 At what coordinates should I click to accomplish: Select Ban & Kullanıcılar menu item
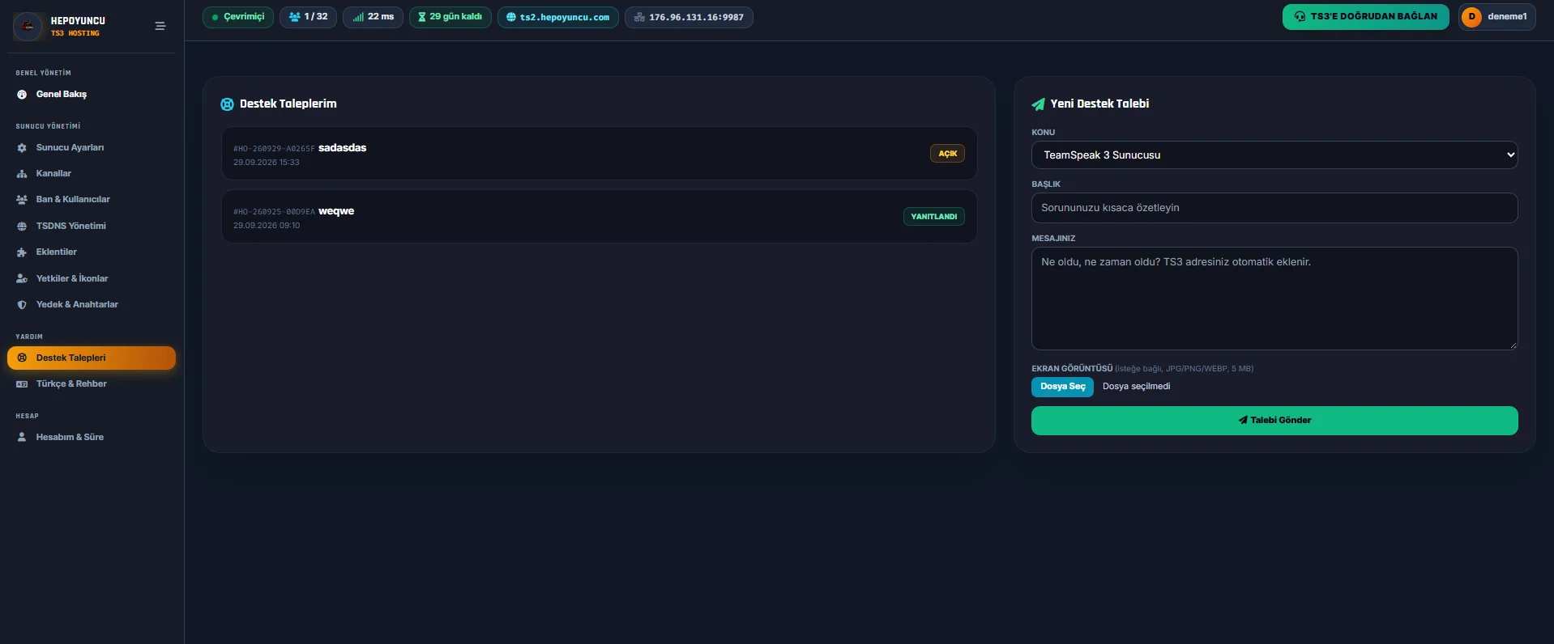92,200
